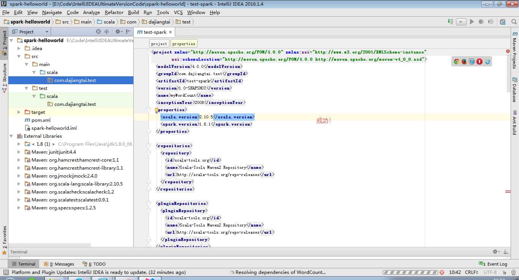Click the Hide Project panel icon
519x280 pixels.
[x=128, y=31]
